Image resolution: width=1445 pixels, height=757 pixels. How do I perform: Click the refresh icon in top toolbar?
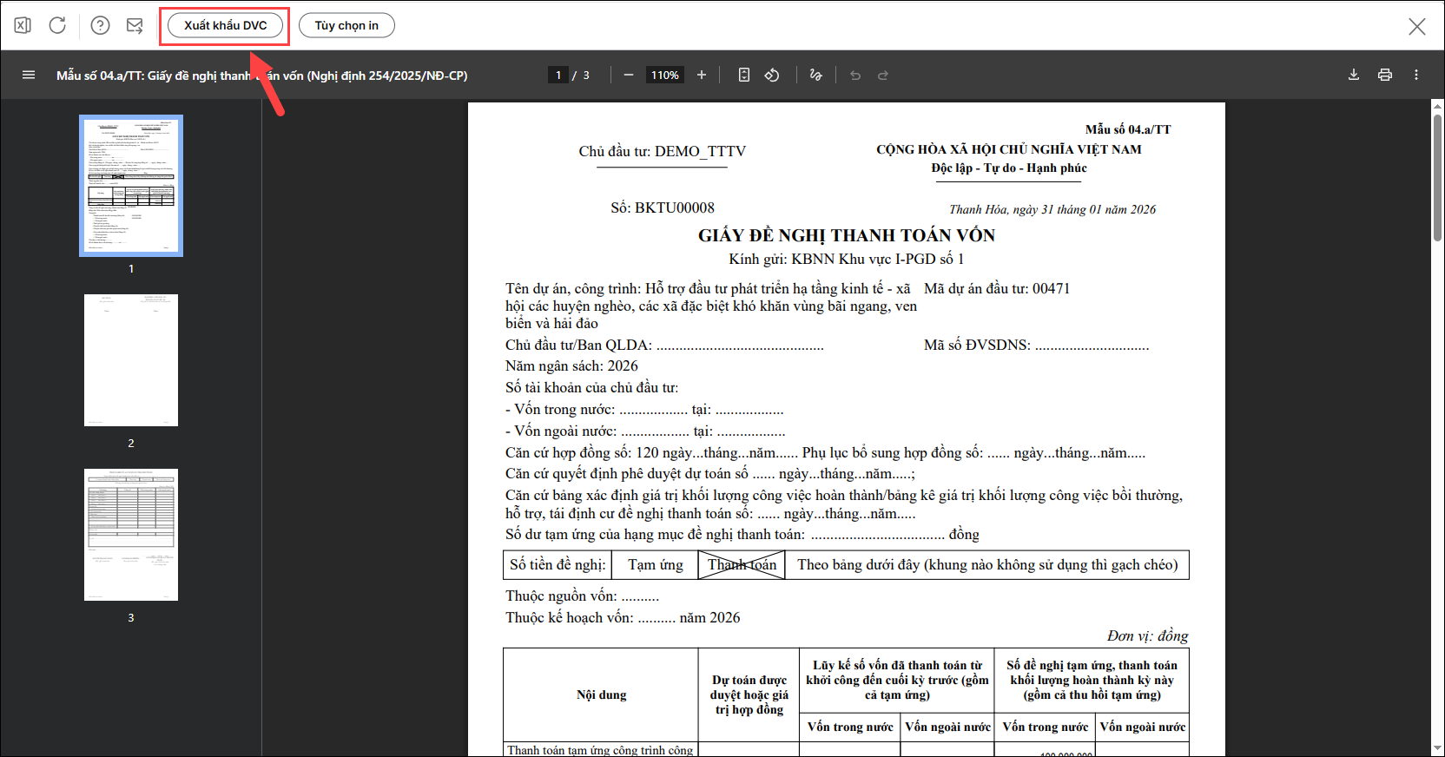pyautogui.click(x=57, y=25)
